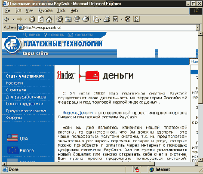Image resolution: width=203 pixels, height=174 pixels.
Task: Click the Done status bar text
Action: point(13,169)
